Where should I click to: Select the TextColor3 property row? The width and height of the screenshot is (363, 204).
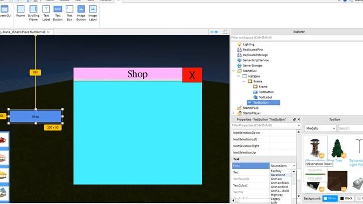pyautogui.click(x=251, y=185)
